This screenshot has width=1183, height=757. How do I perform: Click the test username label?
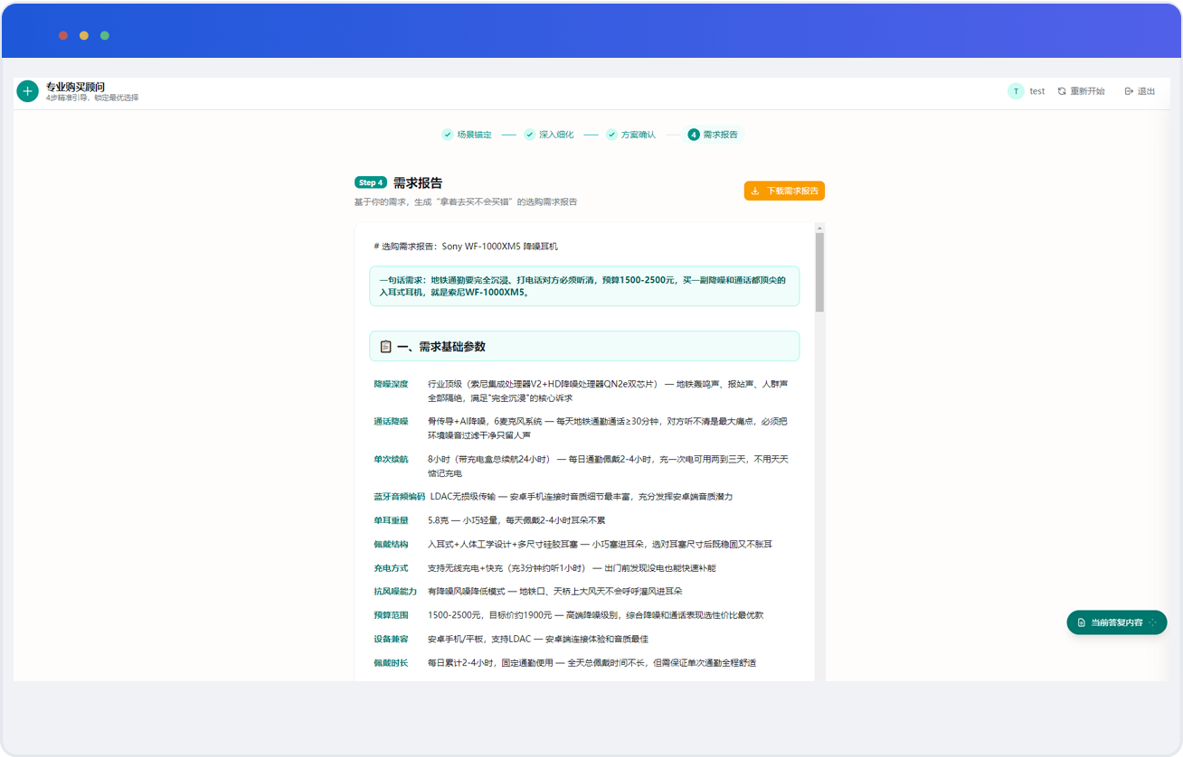(x=1037, y=91)
